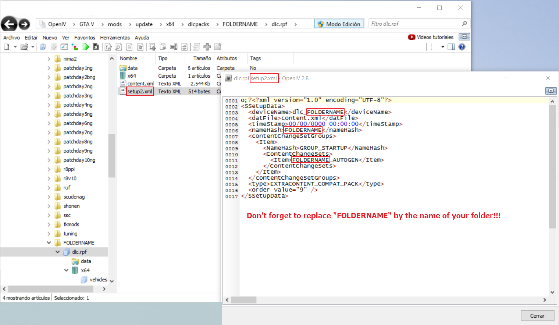Click the import scroll toolbar icon
The width and height of the screenshot is (559, 325).
click(x=196, y=47)
